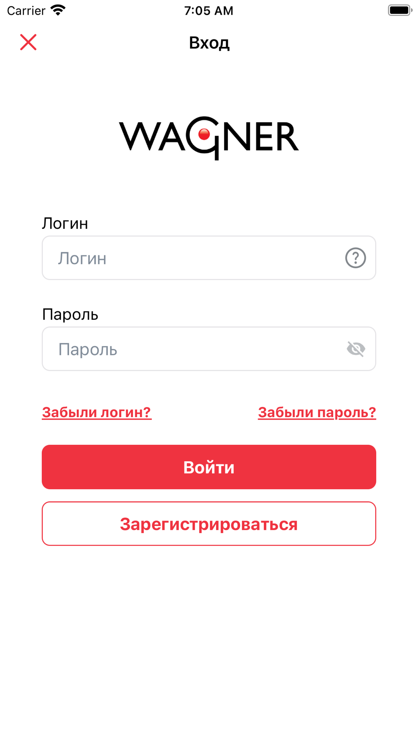Focus the Логин input field

click(x=192, y=258)
